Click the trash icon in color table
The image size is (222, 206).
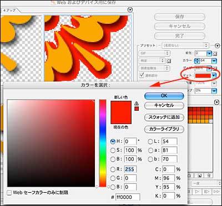point(209,175)
